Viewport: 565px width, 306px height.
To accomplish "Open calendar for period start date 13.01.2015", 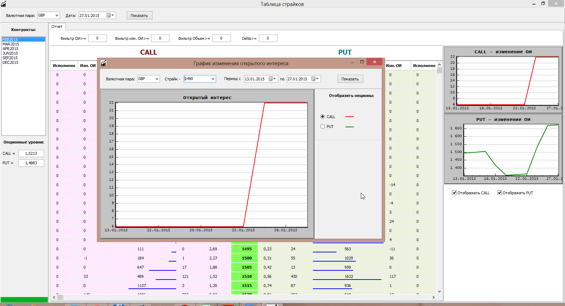I will [x=272, y=79].
